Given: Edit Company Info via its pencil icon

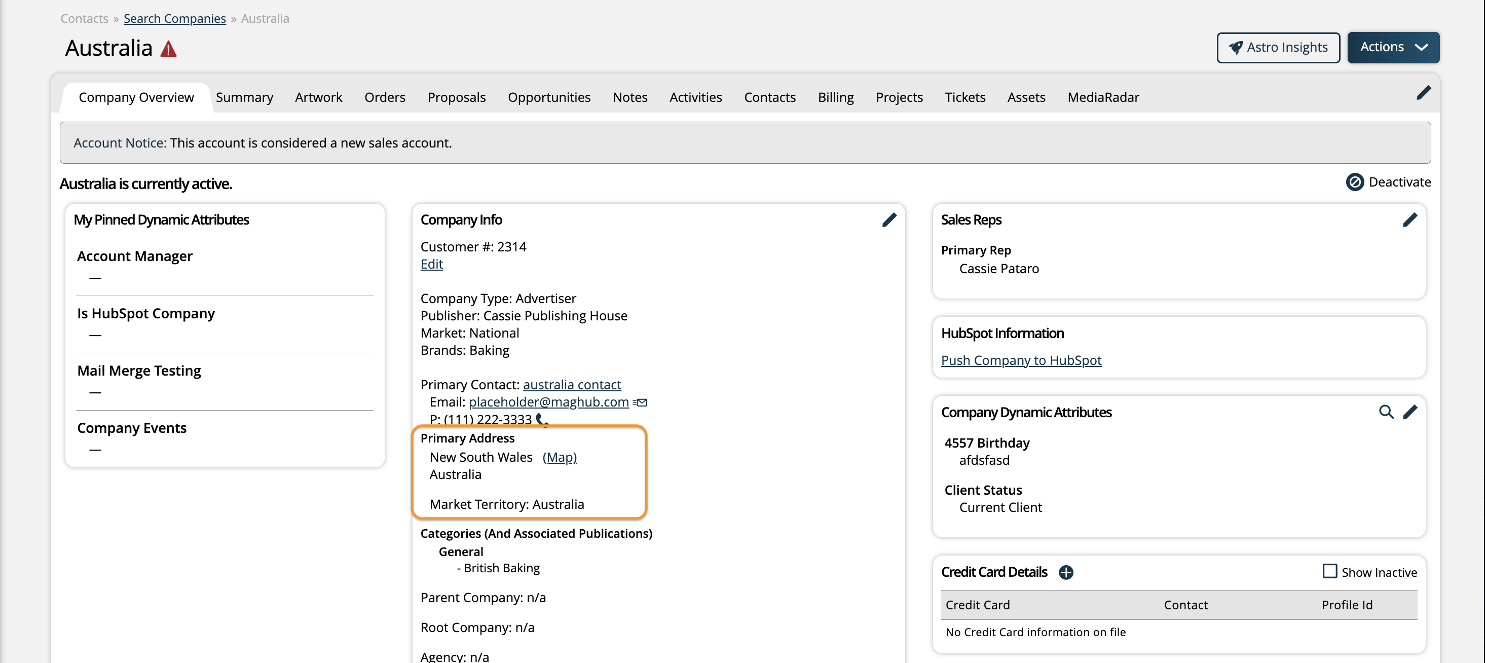Looking at the screenshot, I should click(x=889, y=219).
